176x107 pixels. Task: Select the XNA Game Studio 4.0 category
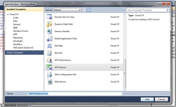click(x=23, y=48)
